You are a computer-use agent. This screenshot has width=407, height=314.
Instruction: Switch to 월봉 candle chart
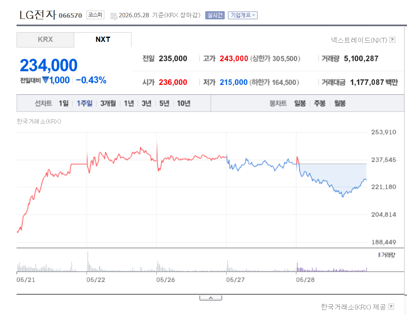pyautogui.click(x=340, y=103)
